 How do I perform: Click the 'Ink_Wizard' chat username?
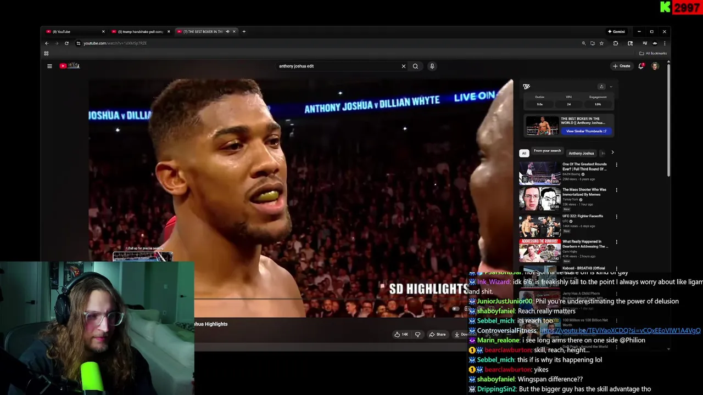tap(493, 282)
